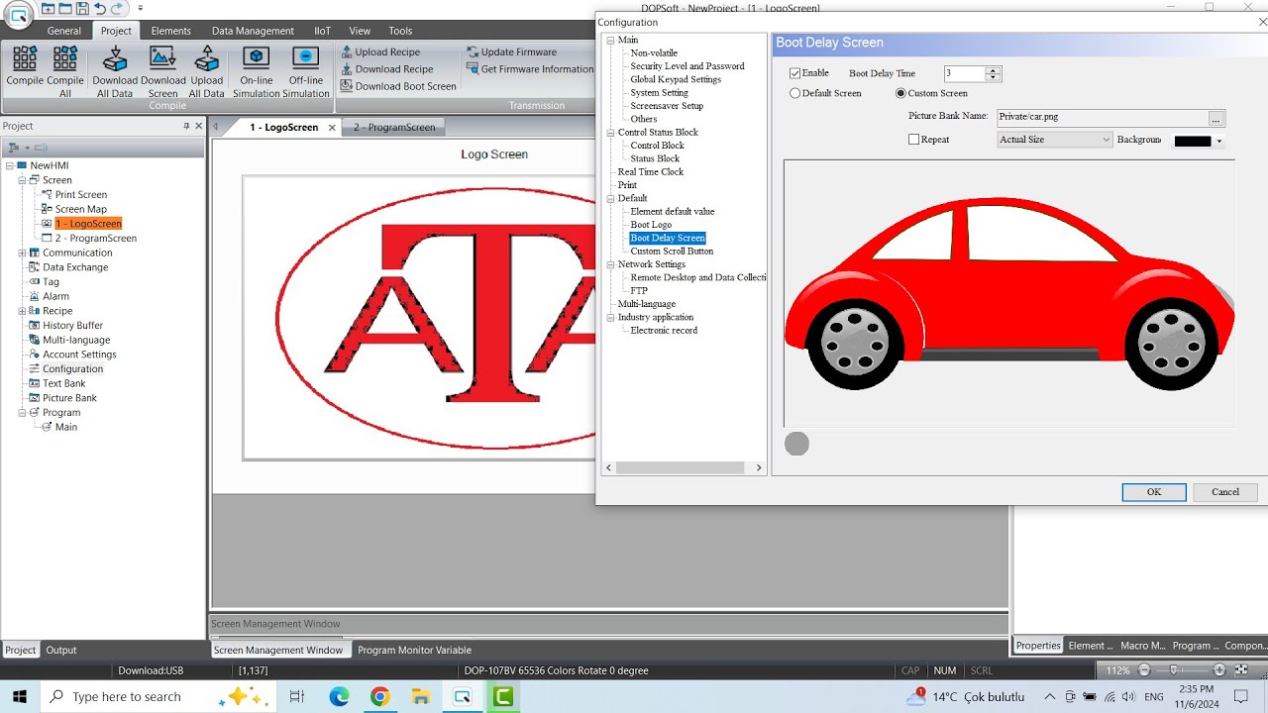Select Account Settings in project tree
Image resolution: width=1268 pixels, height=713 pixels.
click(x=79, y=355)
